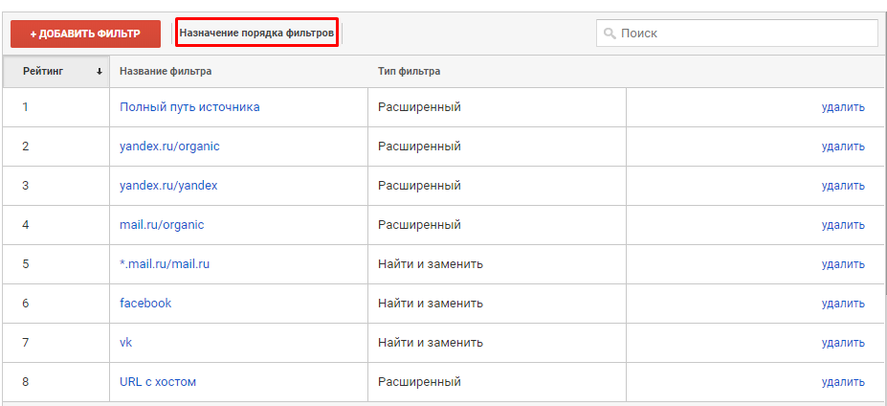
Task: Click удалить for Полный путь источника
Action: pos(843,107)
